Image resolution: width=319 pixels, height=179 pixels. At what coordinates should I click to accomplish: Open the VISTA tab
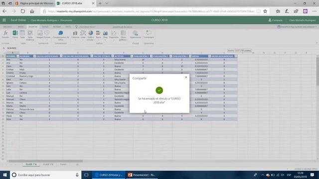(x=68, y=27)
